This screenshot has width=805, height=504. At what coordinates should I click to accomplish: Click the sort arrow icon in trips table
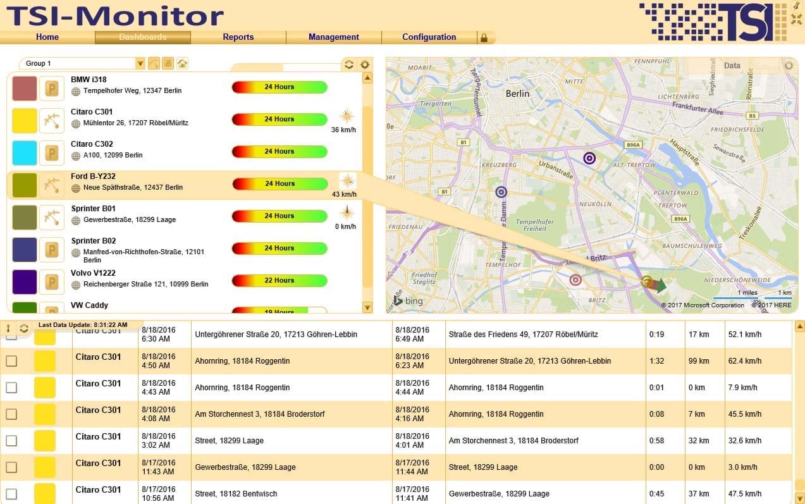(x=8, y=328)
